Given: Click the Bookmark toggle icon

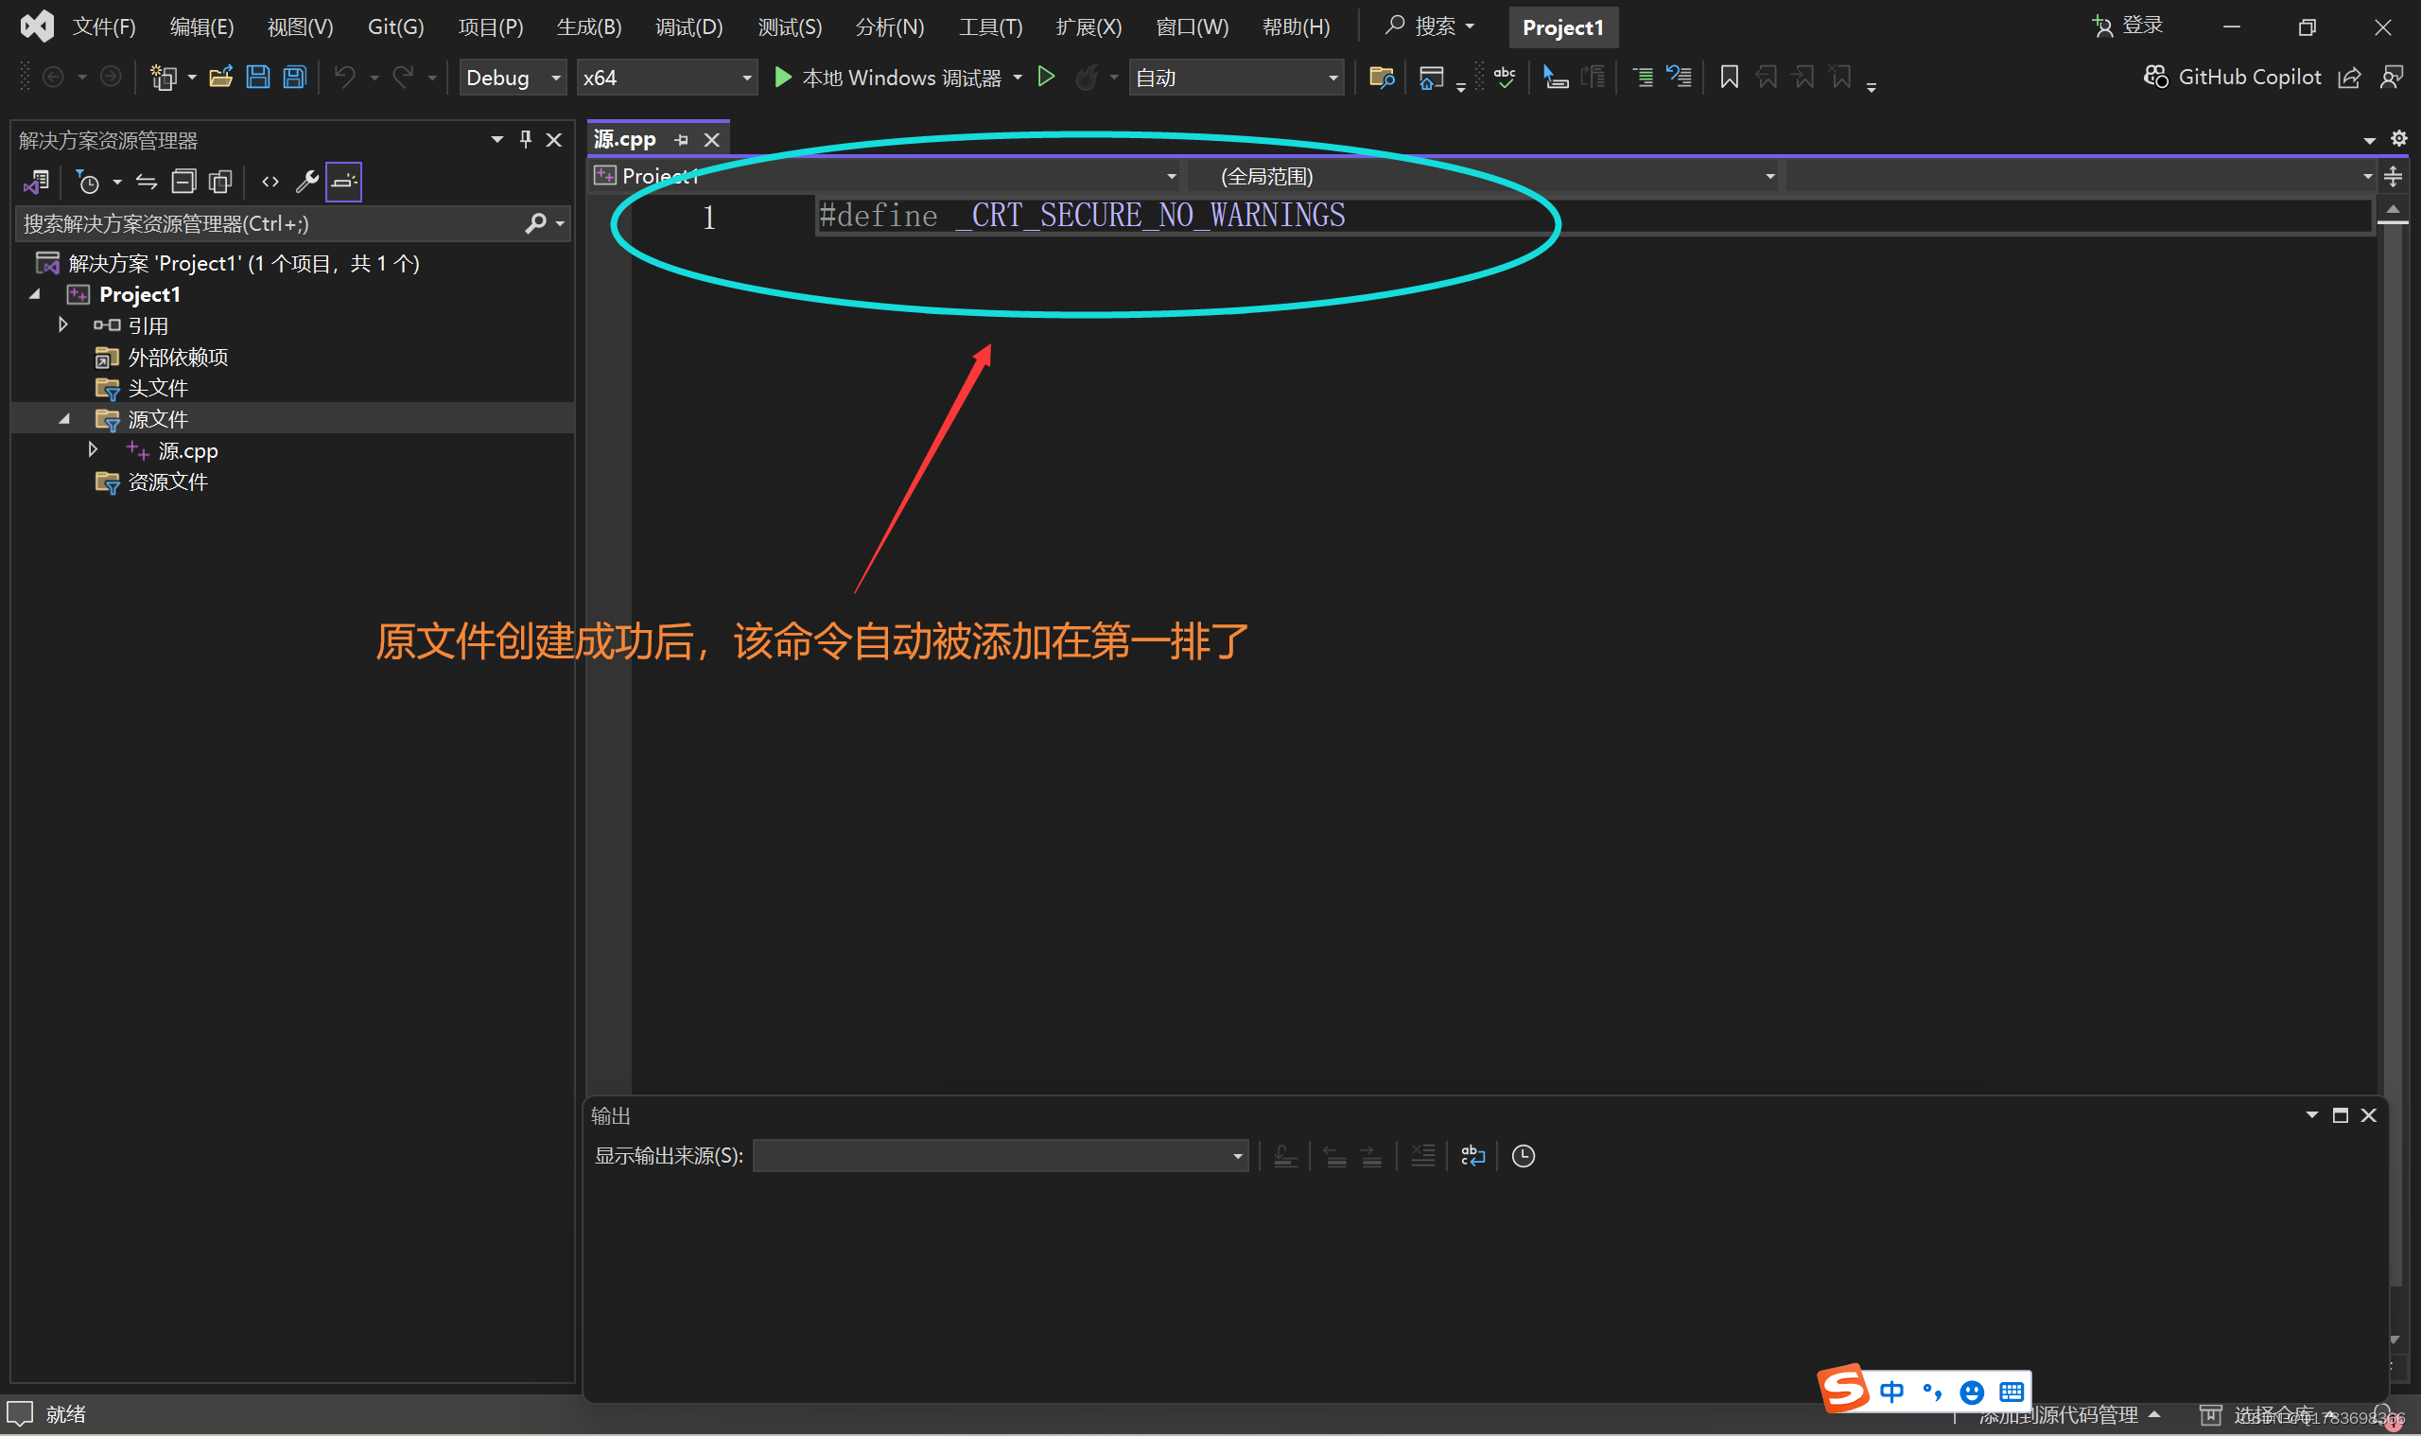Looking at the screenshot, I should pos(1730,78).
